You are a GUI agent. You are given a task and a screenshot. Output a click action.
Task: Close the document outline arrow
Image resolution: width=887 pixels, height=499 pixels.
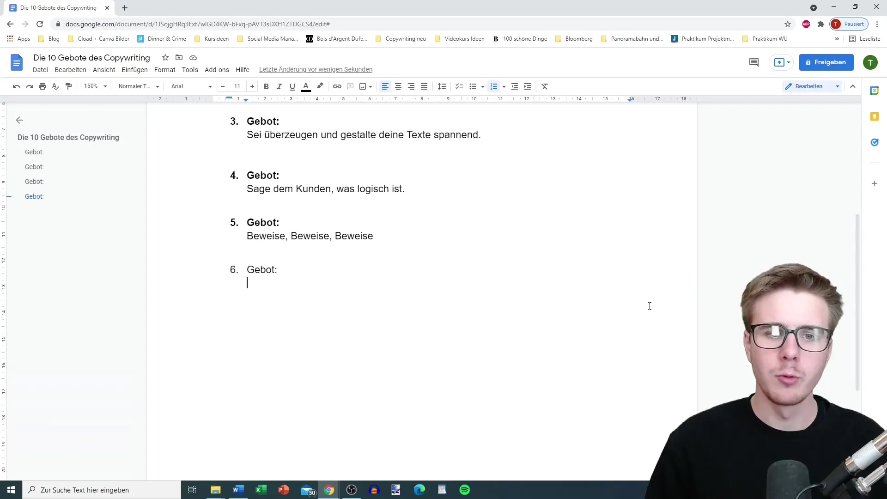pos(19,120)
